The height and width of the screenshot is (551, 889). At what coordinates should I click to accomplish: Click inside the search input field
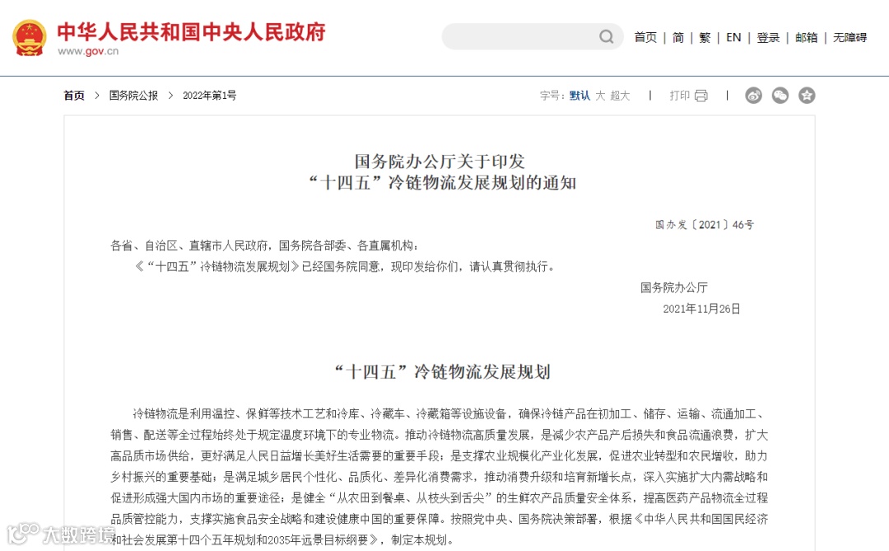520,37
